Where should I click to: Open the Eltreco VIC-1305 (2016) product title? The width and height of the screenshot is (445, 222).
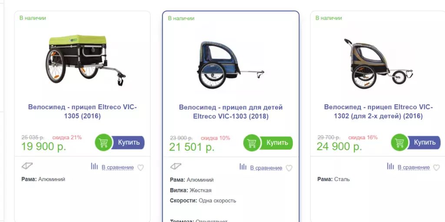(x=82, y=112)
